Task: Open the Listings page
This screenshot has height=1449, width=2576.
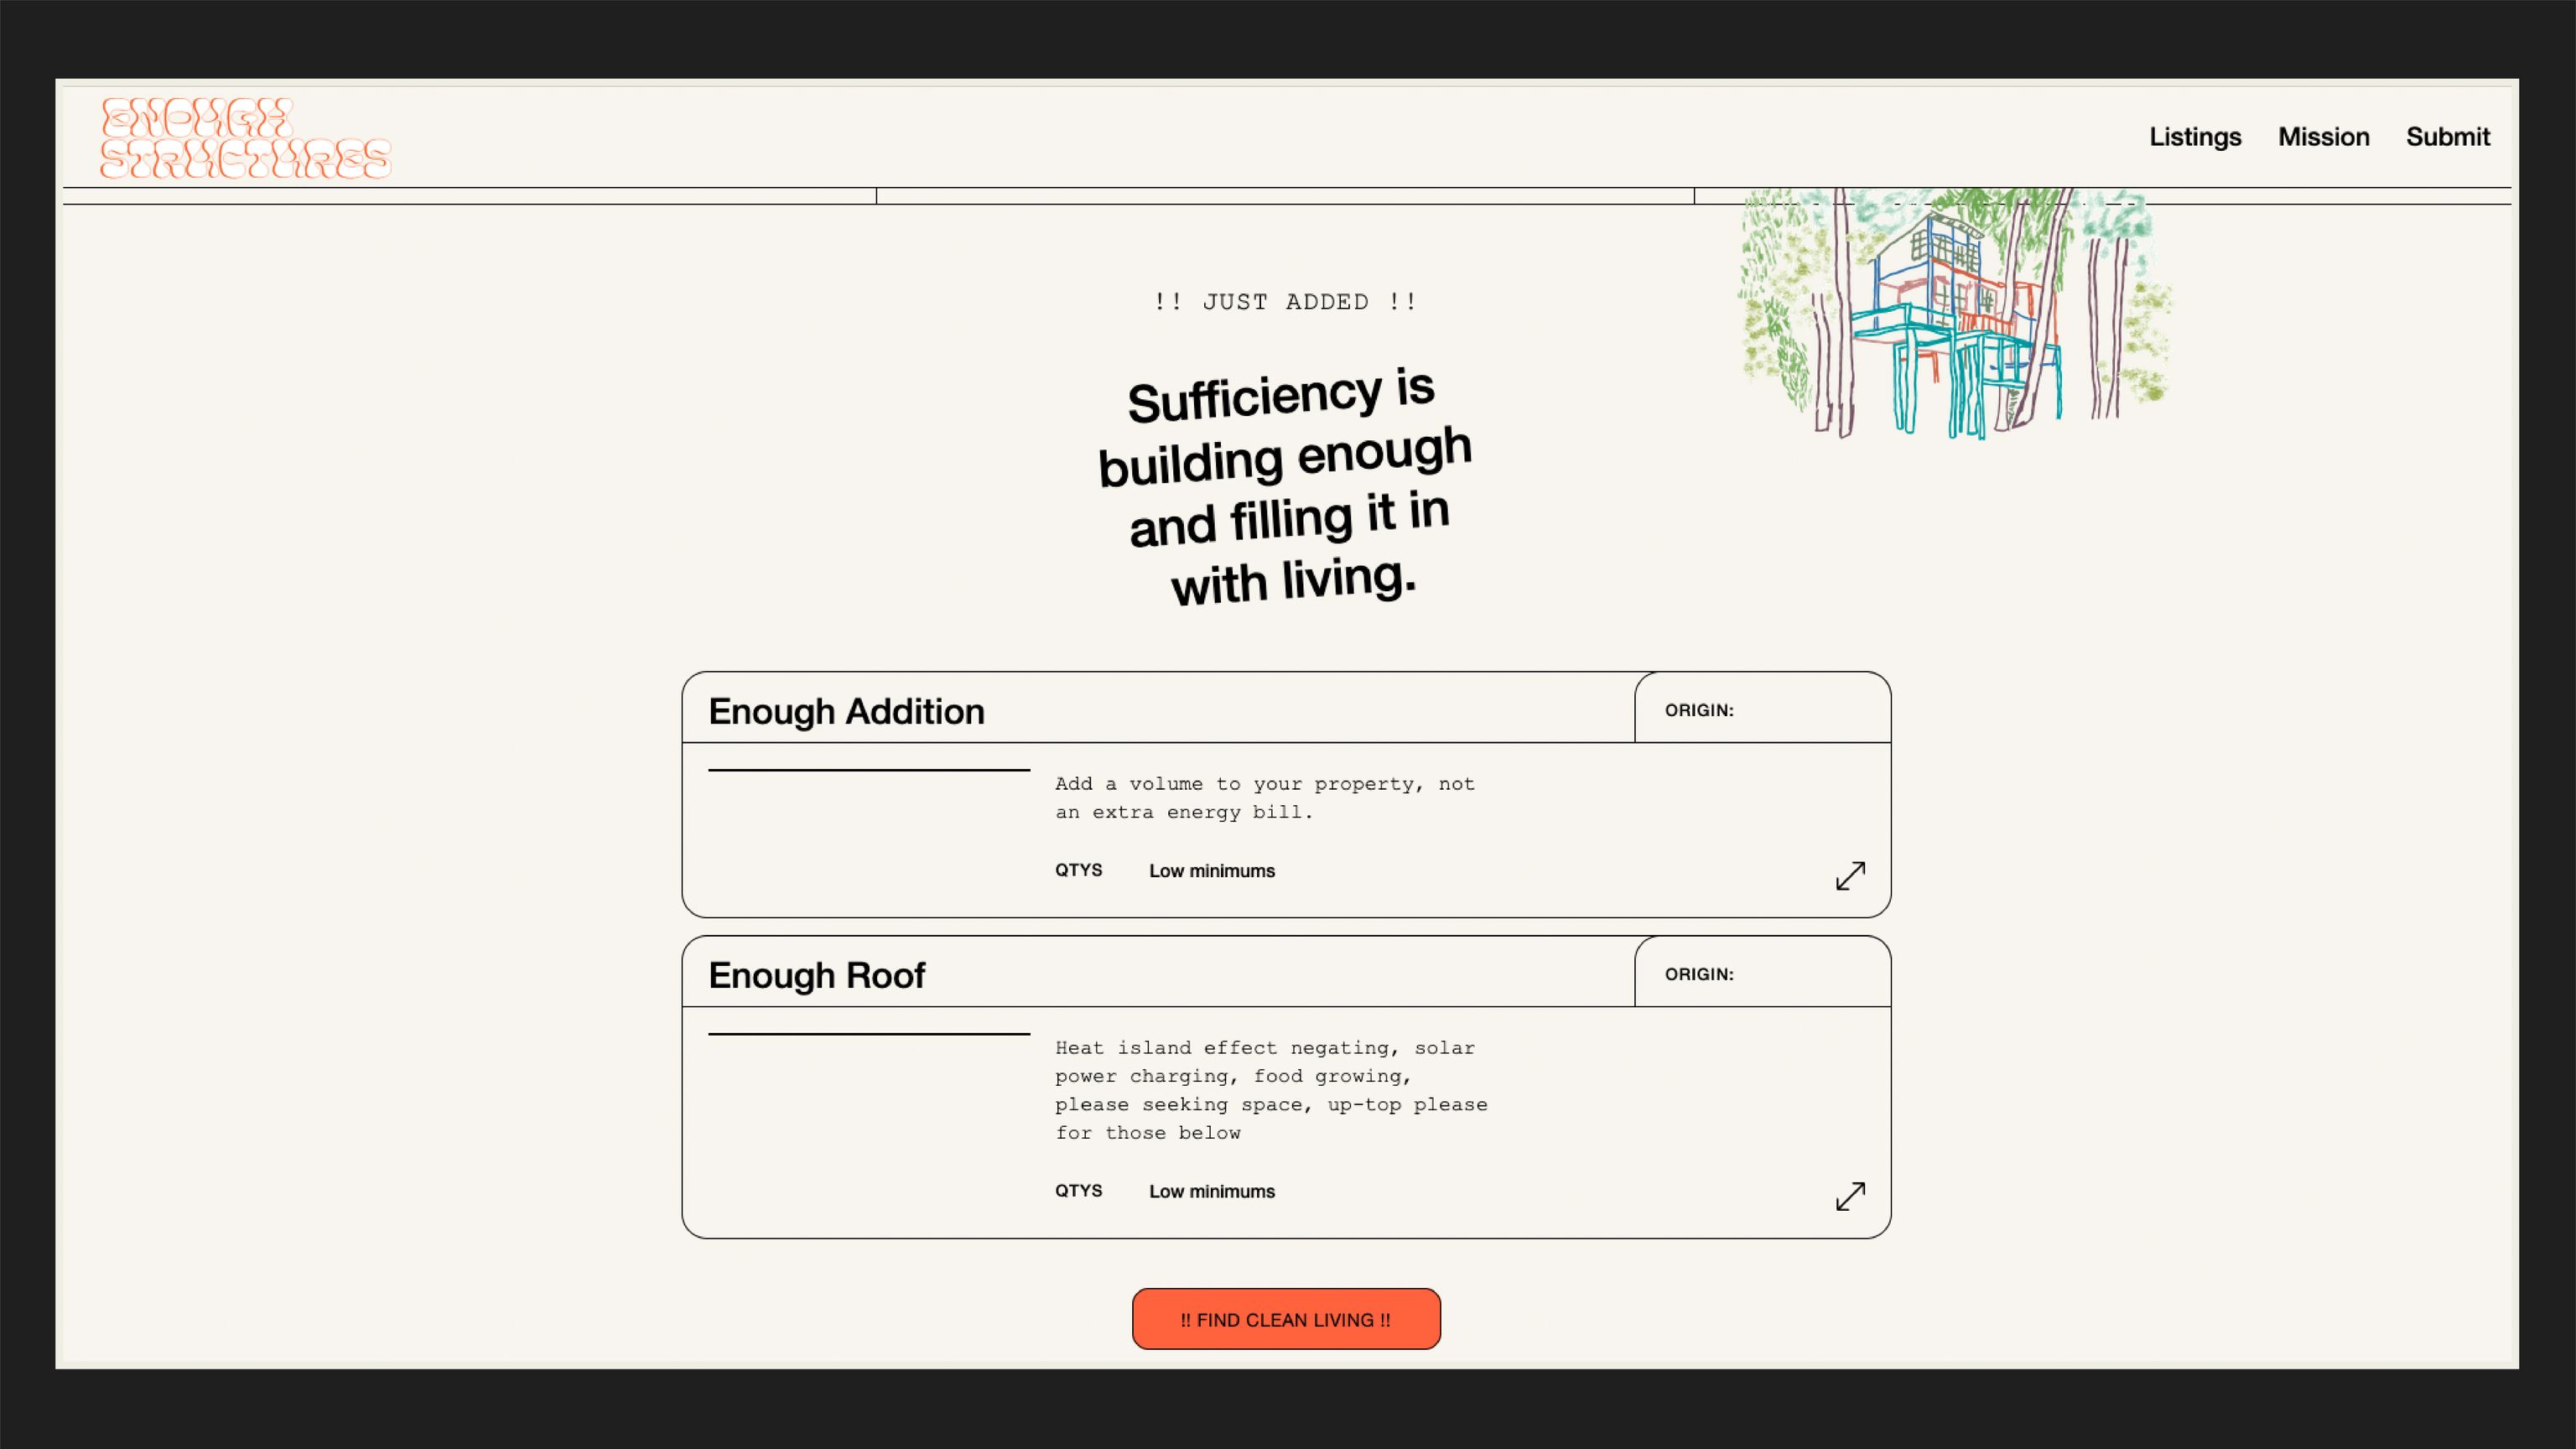Action: click(x=2195, y=137)
